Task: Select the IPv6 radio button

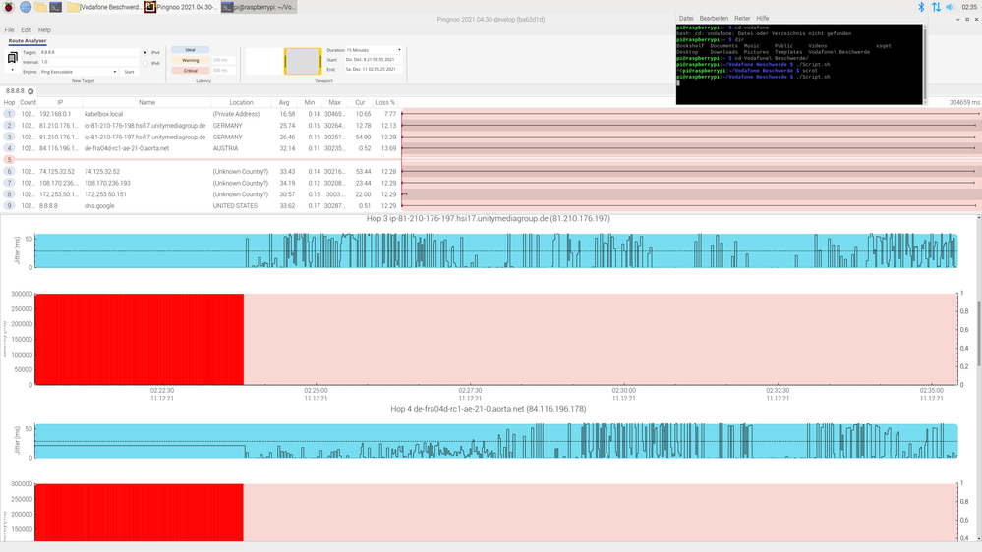Action: click(146, 63)
